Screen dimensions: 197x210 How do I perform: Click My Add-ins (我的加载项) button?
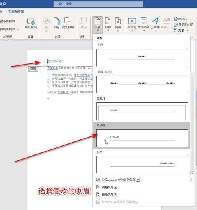pos(7,29)
